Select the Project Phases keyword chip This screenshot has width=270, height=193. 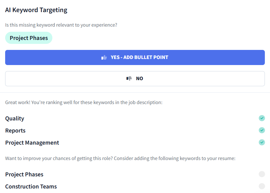(x=28, y=38)
